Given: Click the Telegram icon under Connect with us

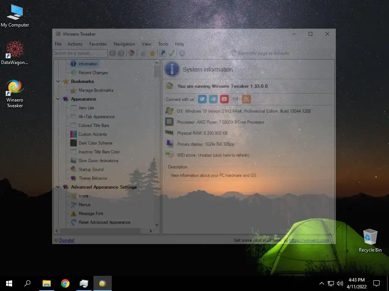Looking at the screenshot, I should [x=213, y=99].
